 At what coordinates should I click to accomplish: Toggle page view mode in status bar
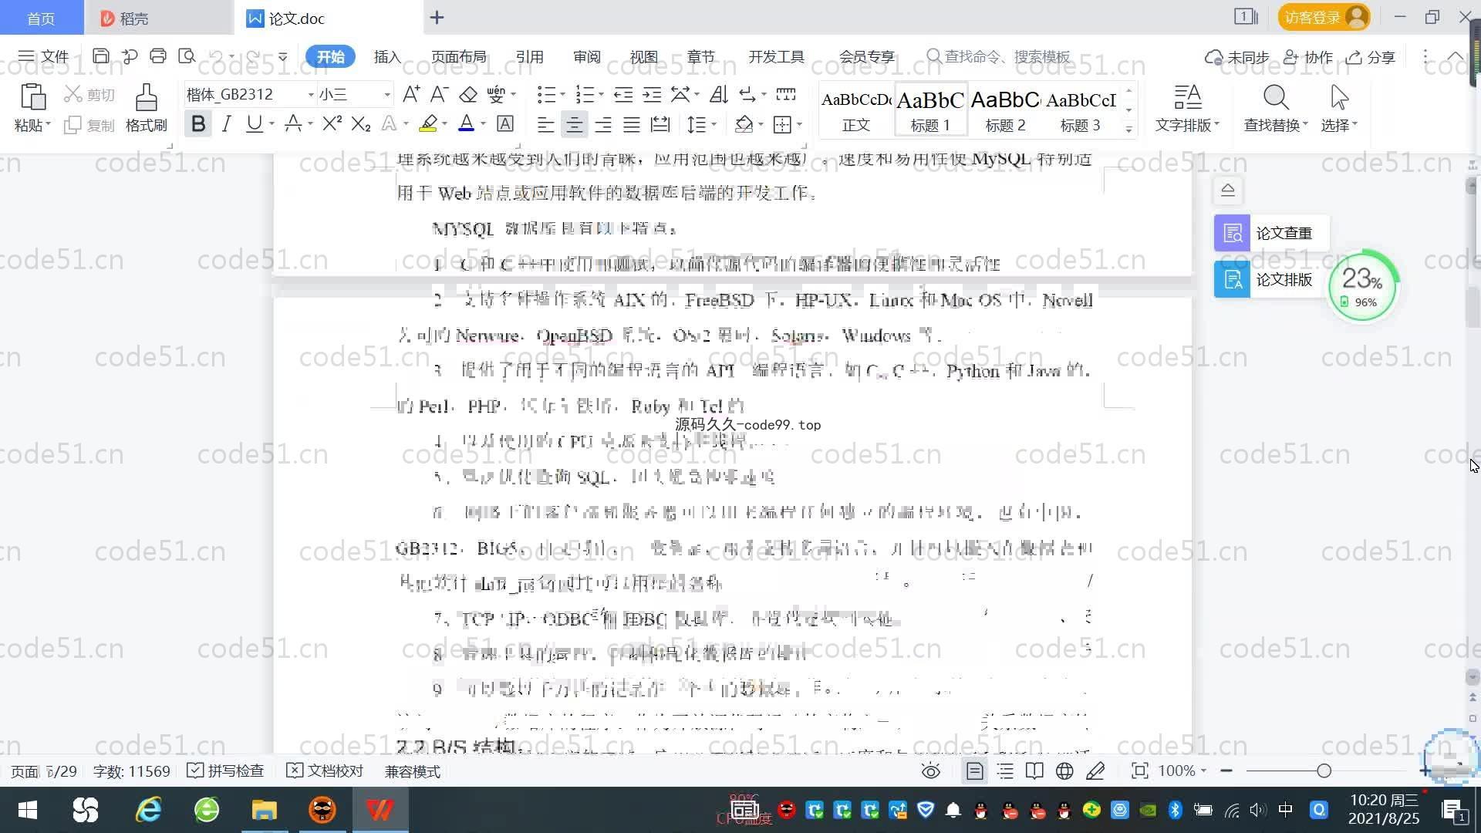coord(975,771)
